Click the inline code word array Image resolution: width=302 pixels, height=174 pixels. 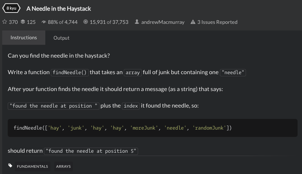click(133, 73)
